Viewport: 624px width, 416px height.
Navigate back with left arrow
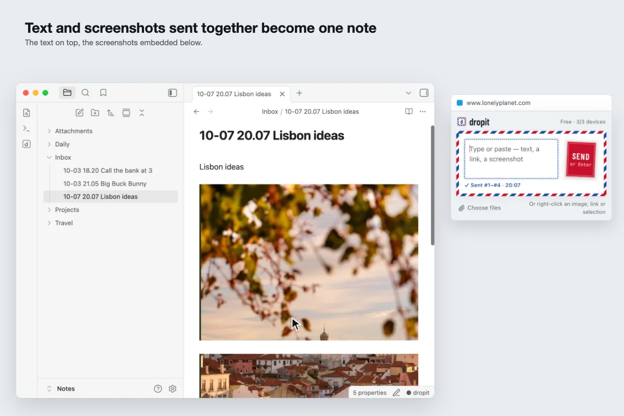[x=196, y=111]
